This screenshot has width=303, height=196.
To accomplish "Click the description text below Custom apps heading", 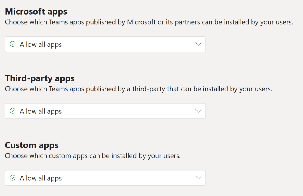I will (93, 156).
